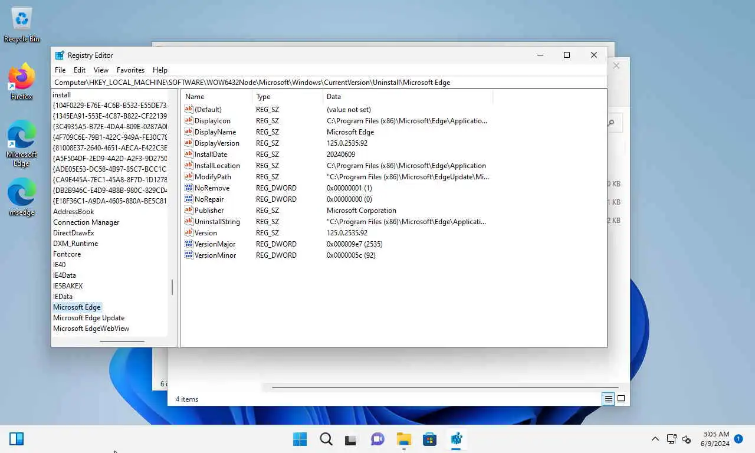This screenshot has width=755, height=453.
Task: Open the File menu in Registry Editor
Action: pos(60,70)
